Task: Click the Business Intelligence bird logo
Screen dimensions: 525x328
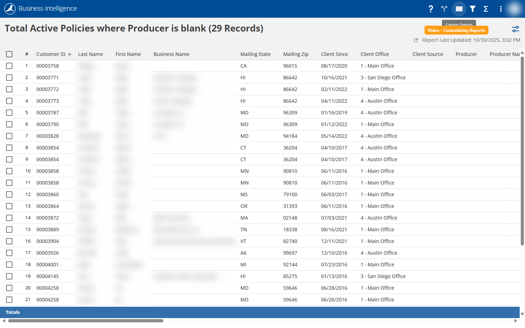Action: [x=10, y=9]
